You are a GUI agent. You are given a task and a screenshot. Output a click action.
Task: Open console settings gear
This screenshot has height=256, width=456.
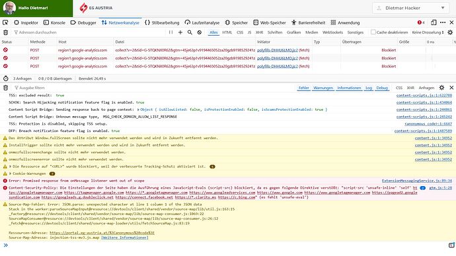441,88
